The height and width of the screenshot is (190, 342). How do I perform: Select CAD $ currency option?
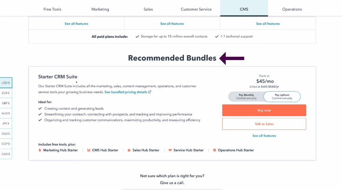[x=6, y=154]
